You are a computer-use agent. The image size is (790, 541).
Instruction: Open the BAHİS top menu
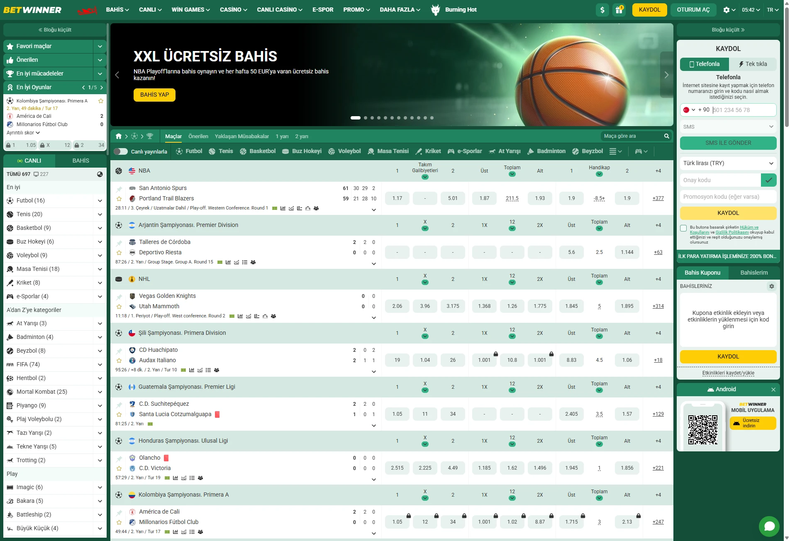[117, 10]
